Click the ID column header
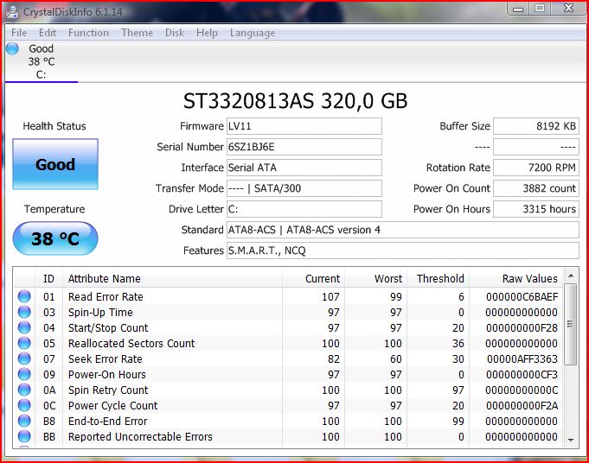 [48, 278]
